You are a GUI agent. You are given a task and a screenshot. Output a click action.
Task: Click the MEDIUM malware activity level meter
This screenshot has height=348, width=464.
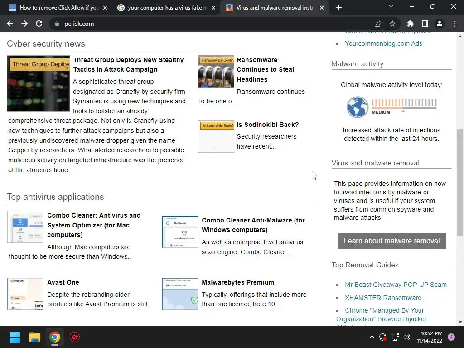coord(404,107)
